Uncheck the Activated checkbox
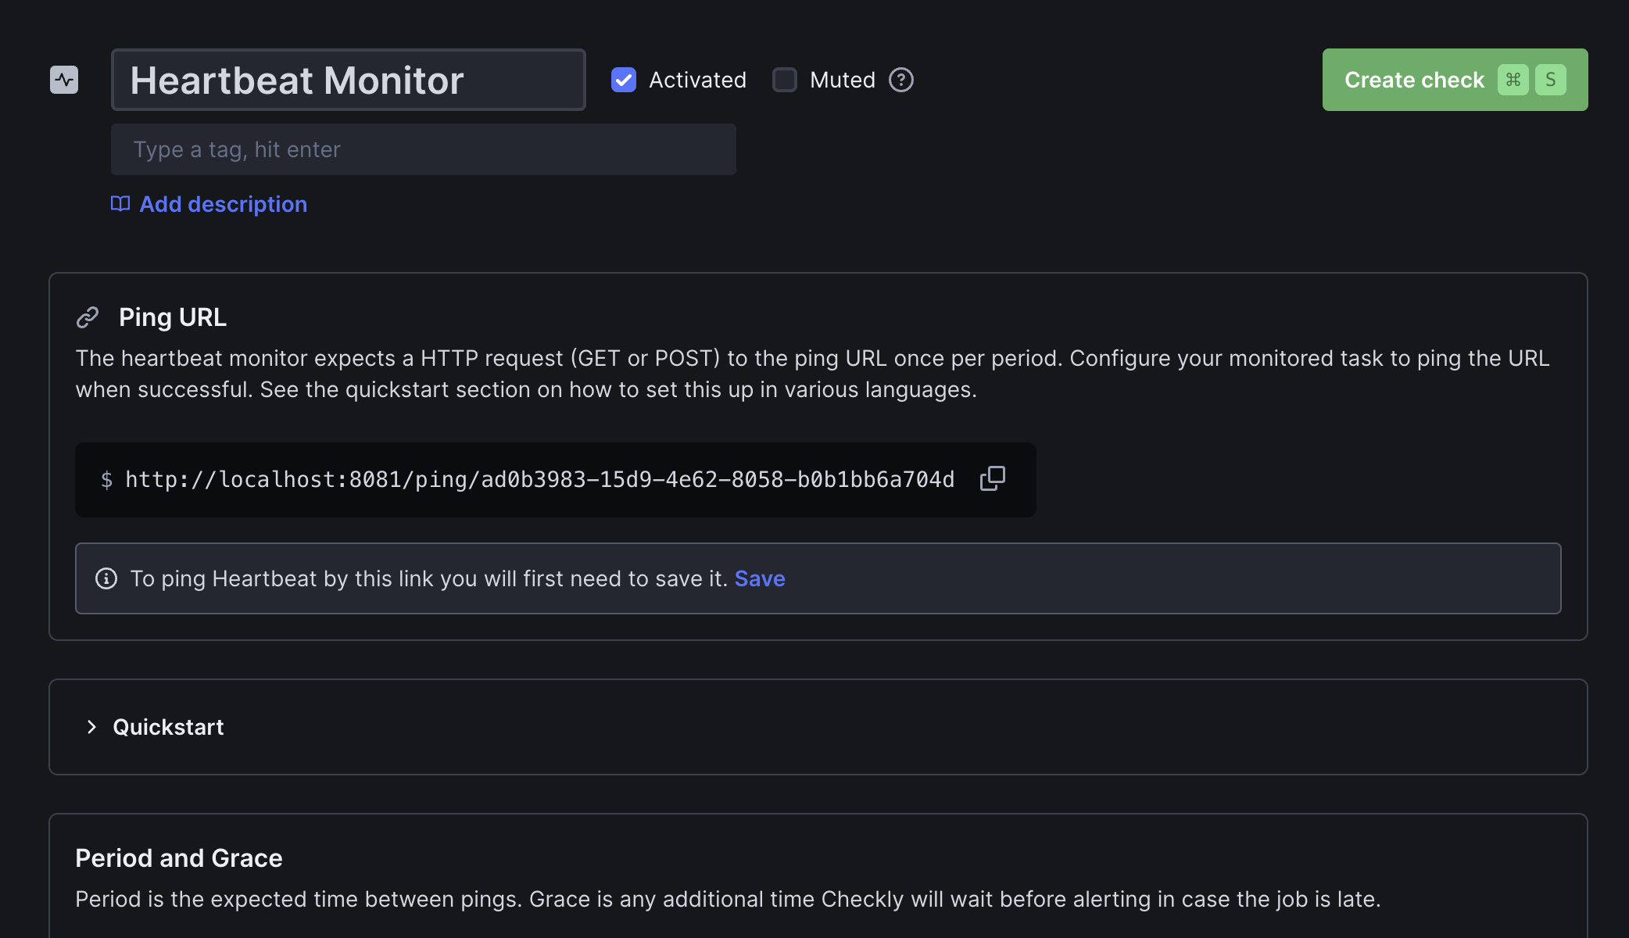This screenshot has width=1629, height=938. [x=623, y=80]
